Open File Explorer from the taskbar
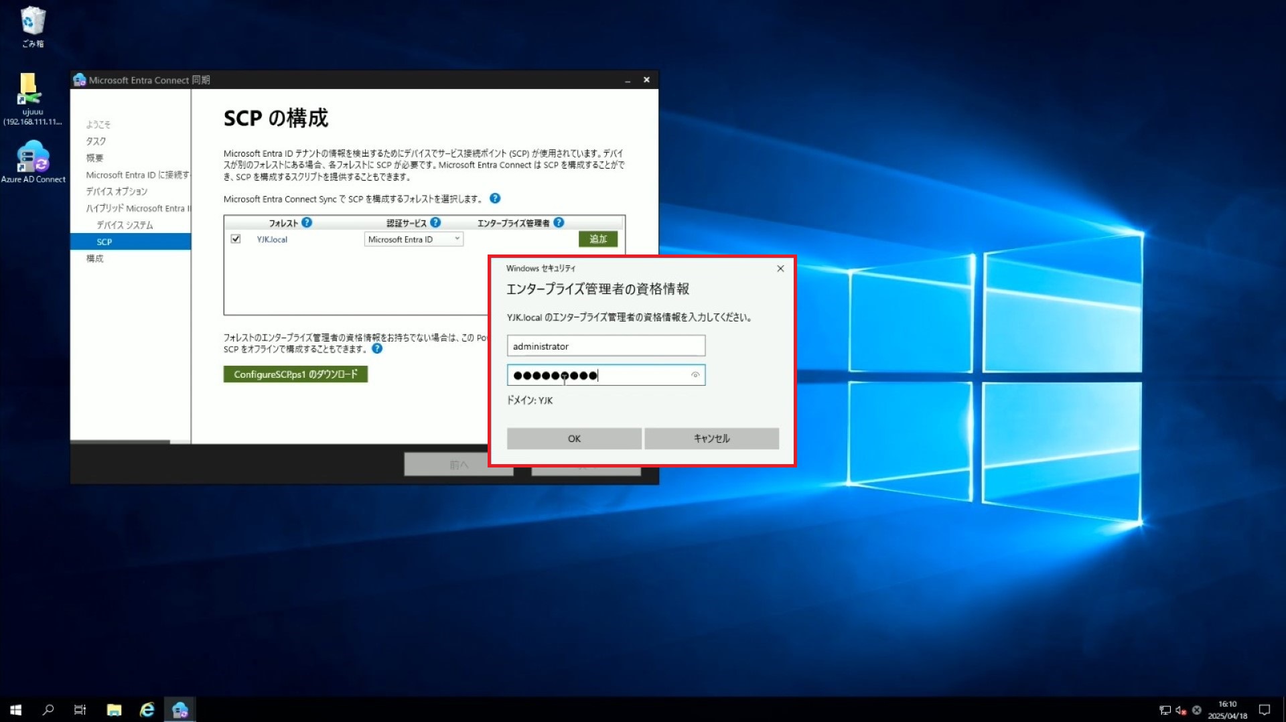1286x722 pixels. [114, 709]
